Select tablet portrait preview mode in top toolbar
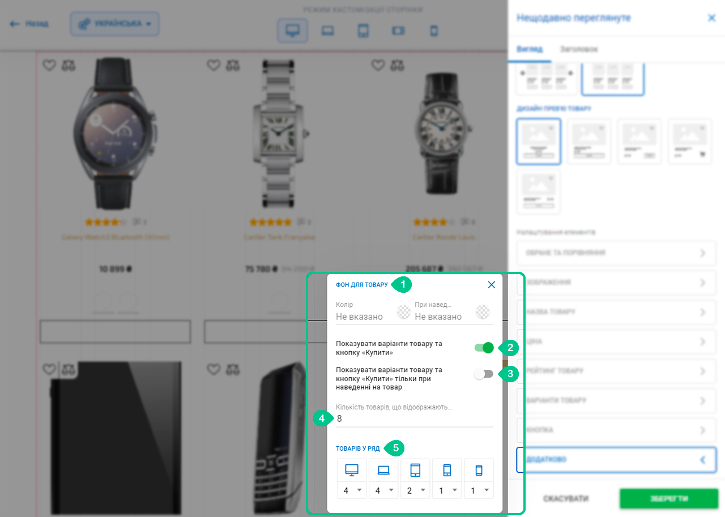725x517 pixels. click(x=363, y=31)
